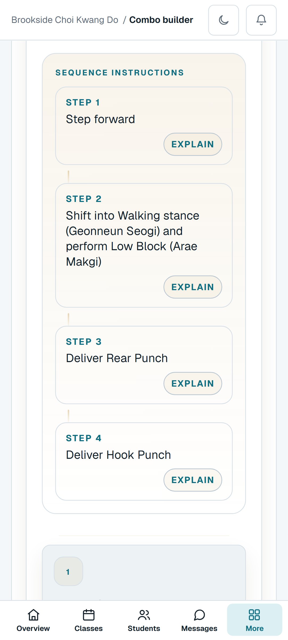The width and height of the screenshot is (288, 640).
Task: Click the Overview home icon
Action: click(33, 615)
